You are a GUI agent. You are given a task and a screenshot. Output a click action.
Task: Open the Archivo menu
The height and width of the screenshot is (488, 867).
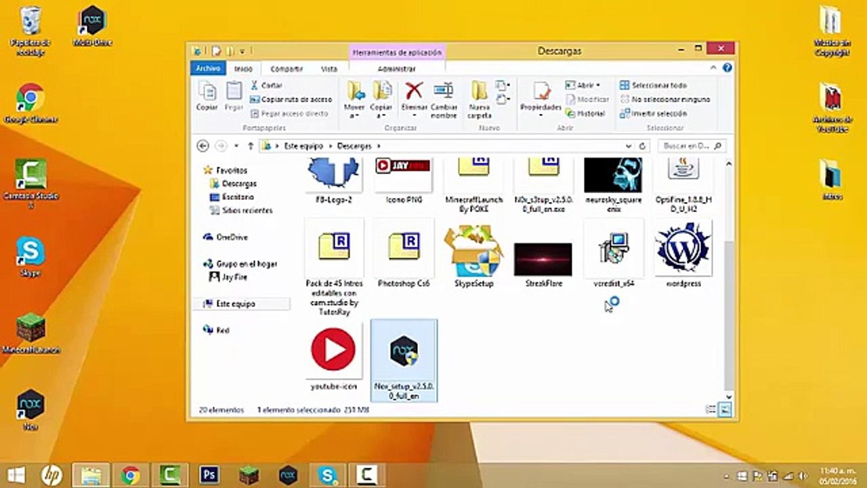[208, 68]
